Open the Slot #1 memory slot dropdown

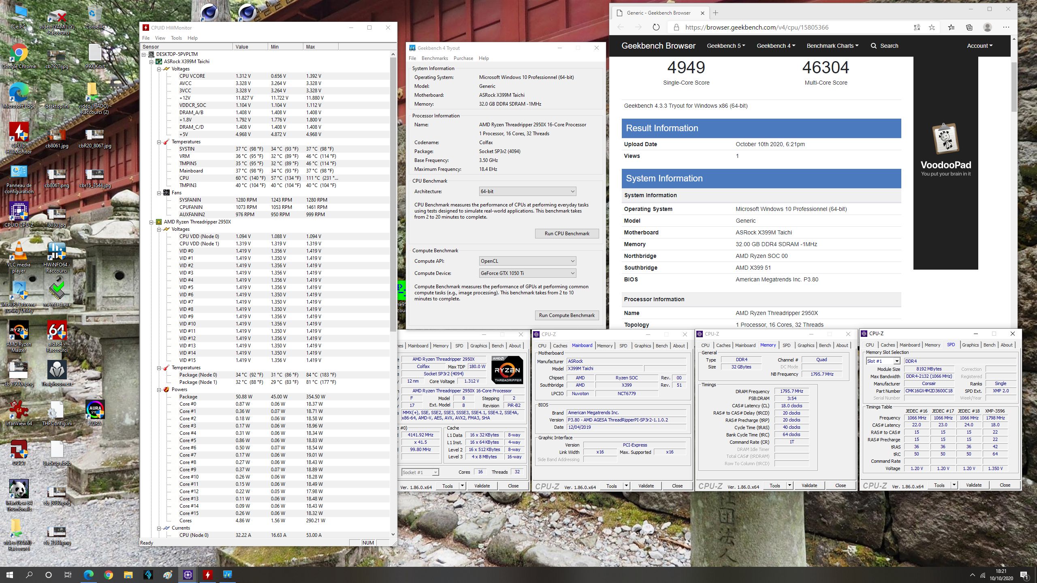click(x=883, y=361)
